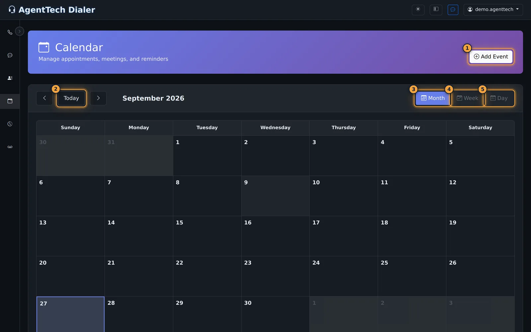Open the phone dialer sidebar icon
The width and height of the screenshot is (531, 332).
pyautogui.click(x=10, y=32)
